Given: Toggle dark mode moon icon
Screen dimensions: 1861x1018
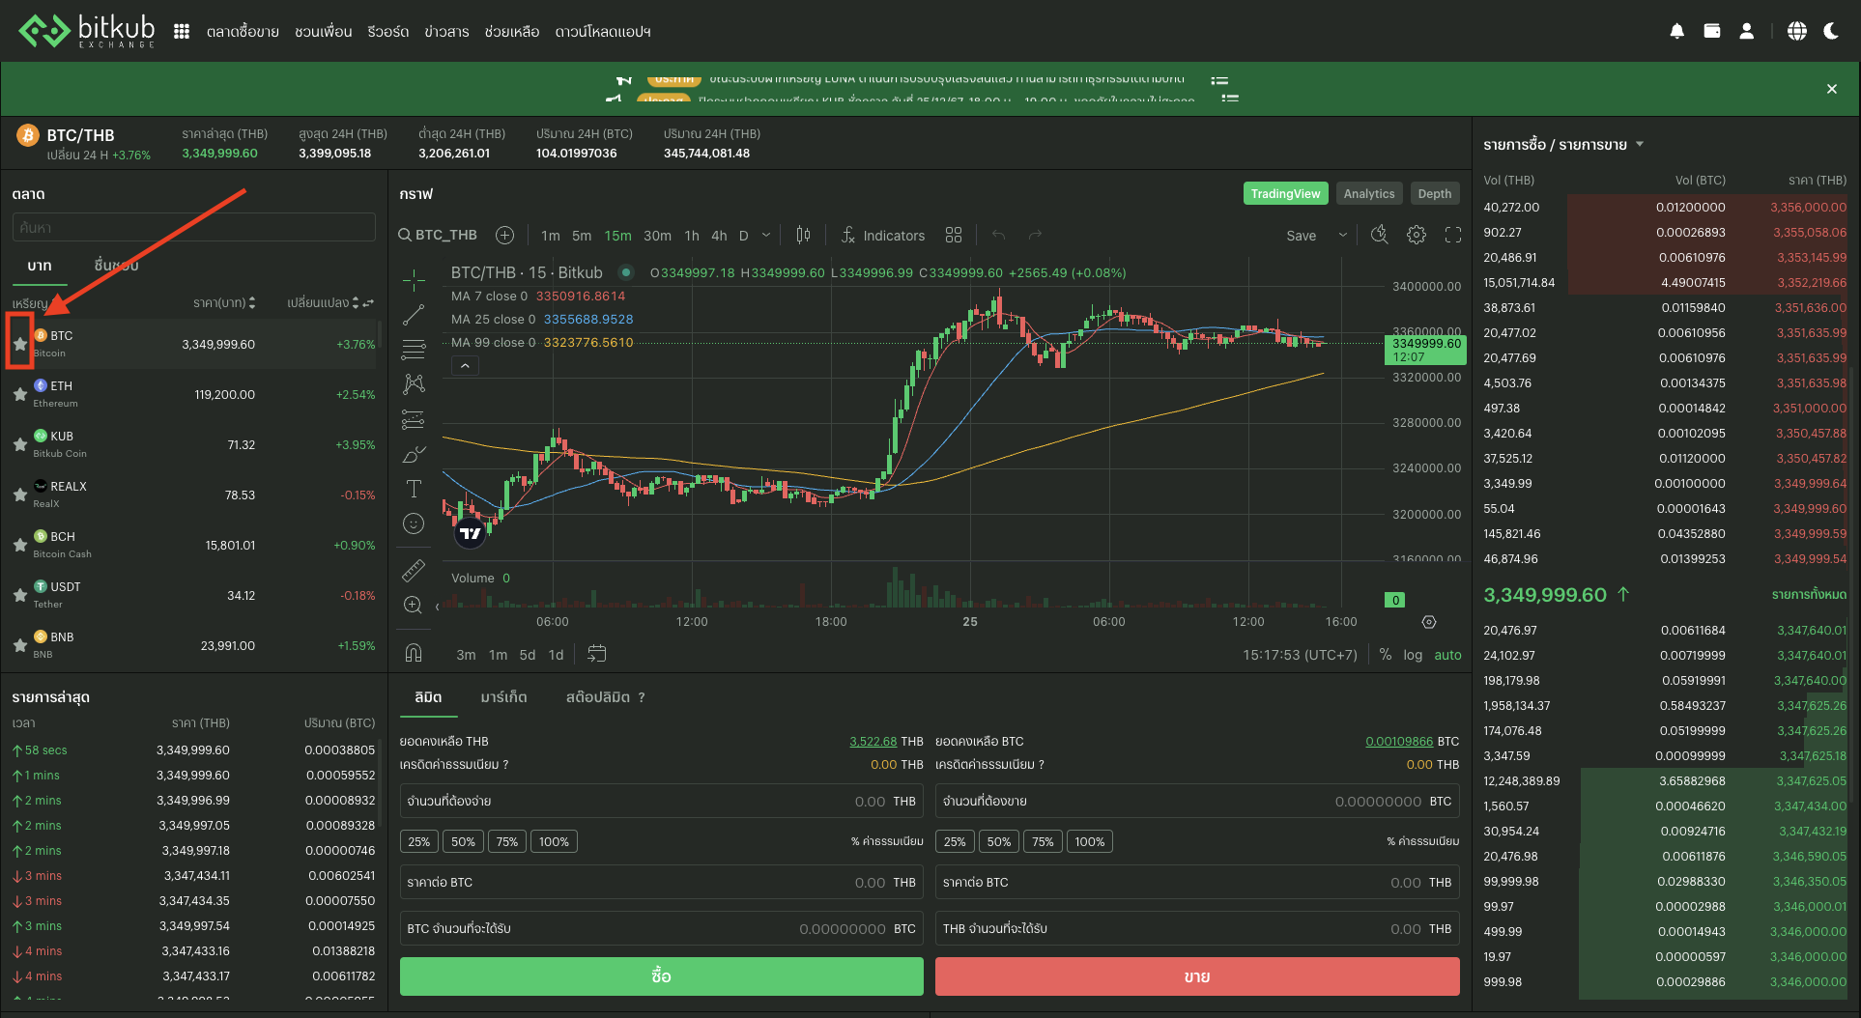Looking at the screenshot, I should pyautogui.click(x=1831, y=31).
